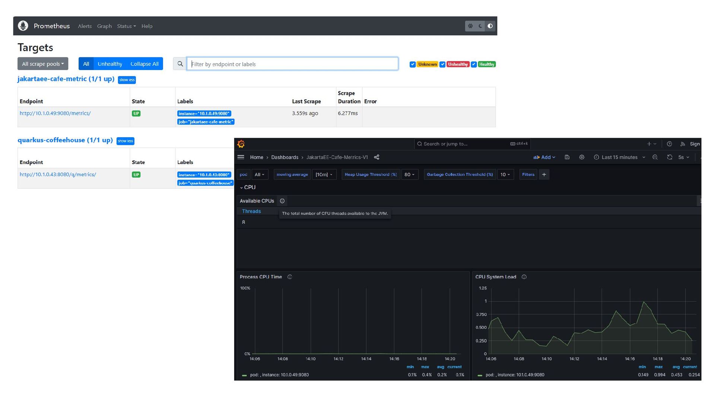
Task: Click the search magnifier icon next to filter
Action: click(x=180, y=64)
